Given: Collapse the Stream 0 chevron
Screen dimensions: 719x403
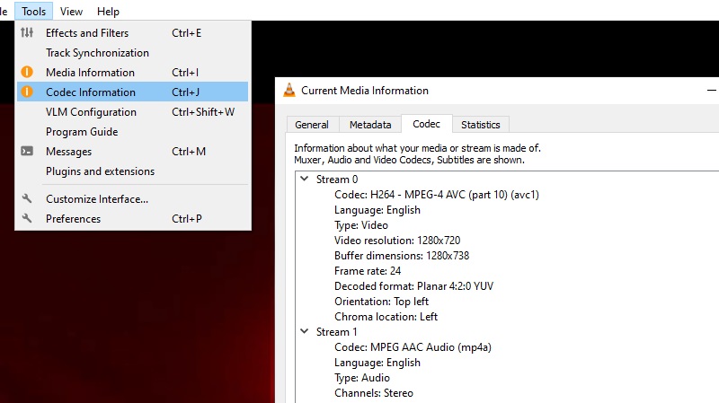Looking at the screenshot, I should click(304, 179).
